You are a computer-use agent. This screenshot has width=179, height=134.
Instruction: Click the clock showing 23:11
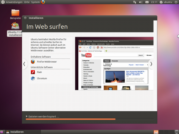(154, 2)
